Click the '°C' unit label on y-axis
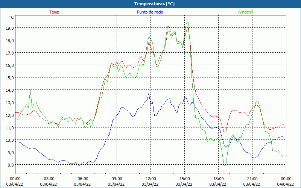This screenshot has height=188, width=301. [x=12, y=17]
